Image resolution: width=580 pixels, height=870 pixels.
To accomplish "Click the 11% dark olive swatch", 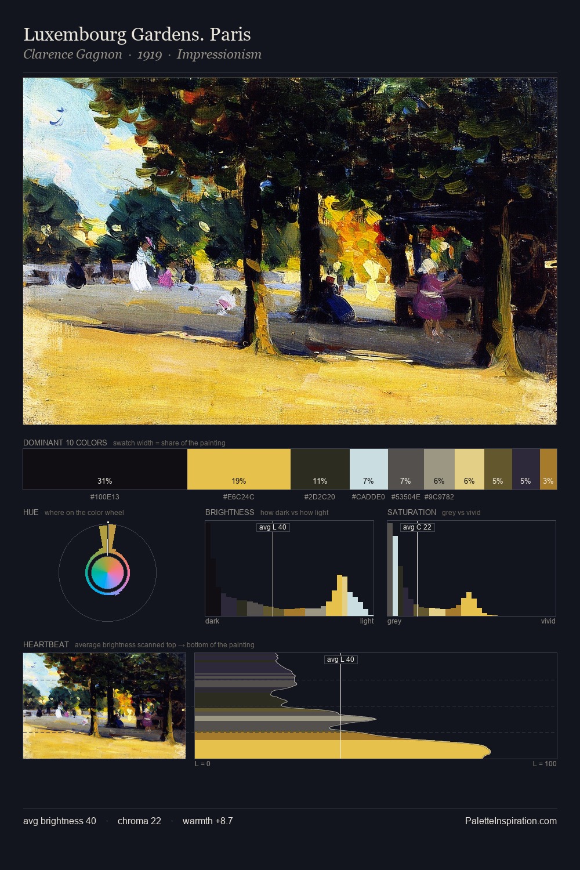I will [320, 469].
